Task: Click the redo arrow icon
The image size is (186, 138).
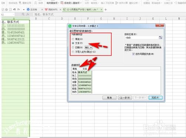Action: click(18, 10)
